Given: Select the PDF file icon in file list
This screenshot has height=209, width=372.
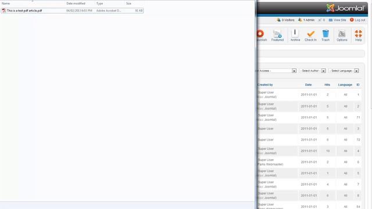Looking at the screenshot, I should tap(4, 10).
